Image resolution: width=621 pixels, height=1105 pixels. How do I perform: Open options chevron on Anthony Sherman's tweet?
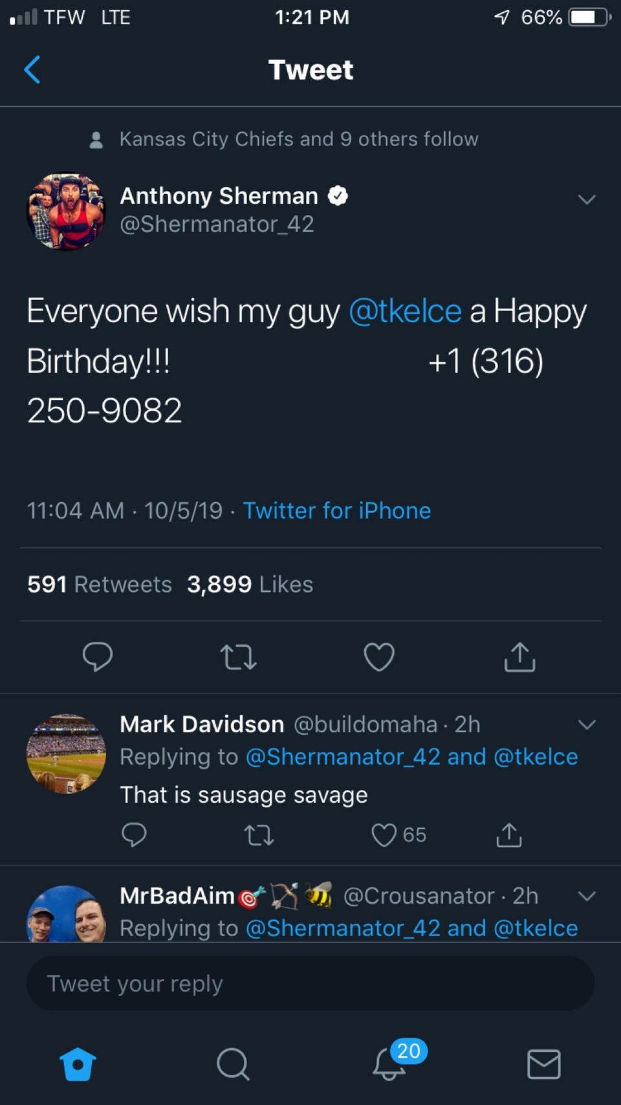(587, 199)
